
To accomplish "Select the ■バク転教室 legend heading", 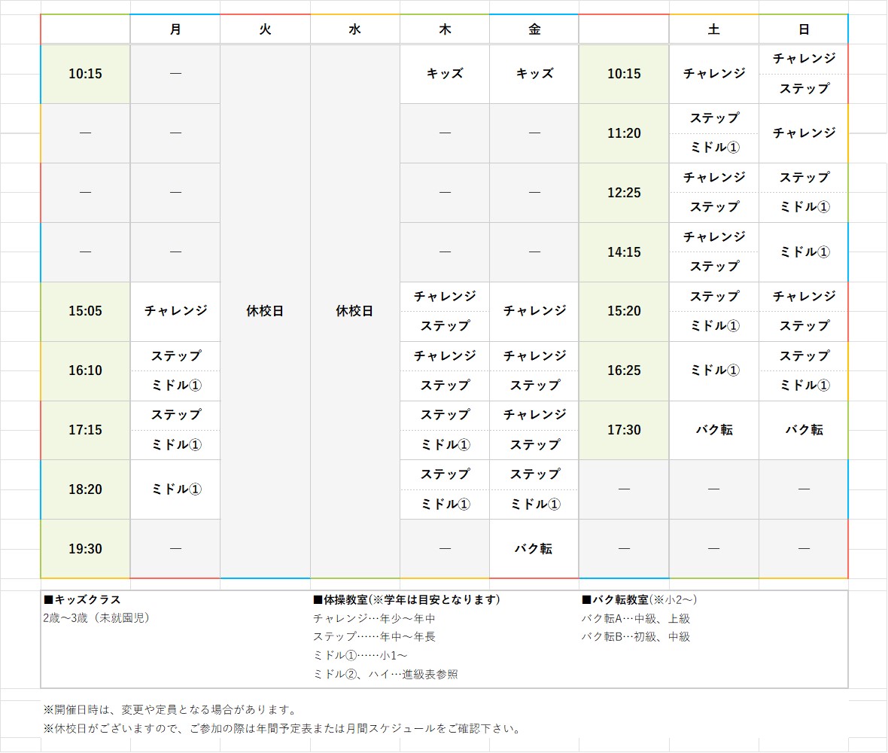I will pos(639,600).
